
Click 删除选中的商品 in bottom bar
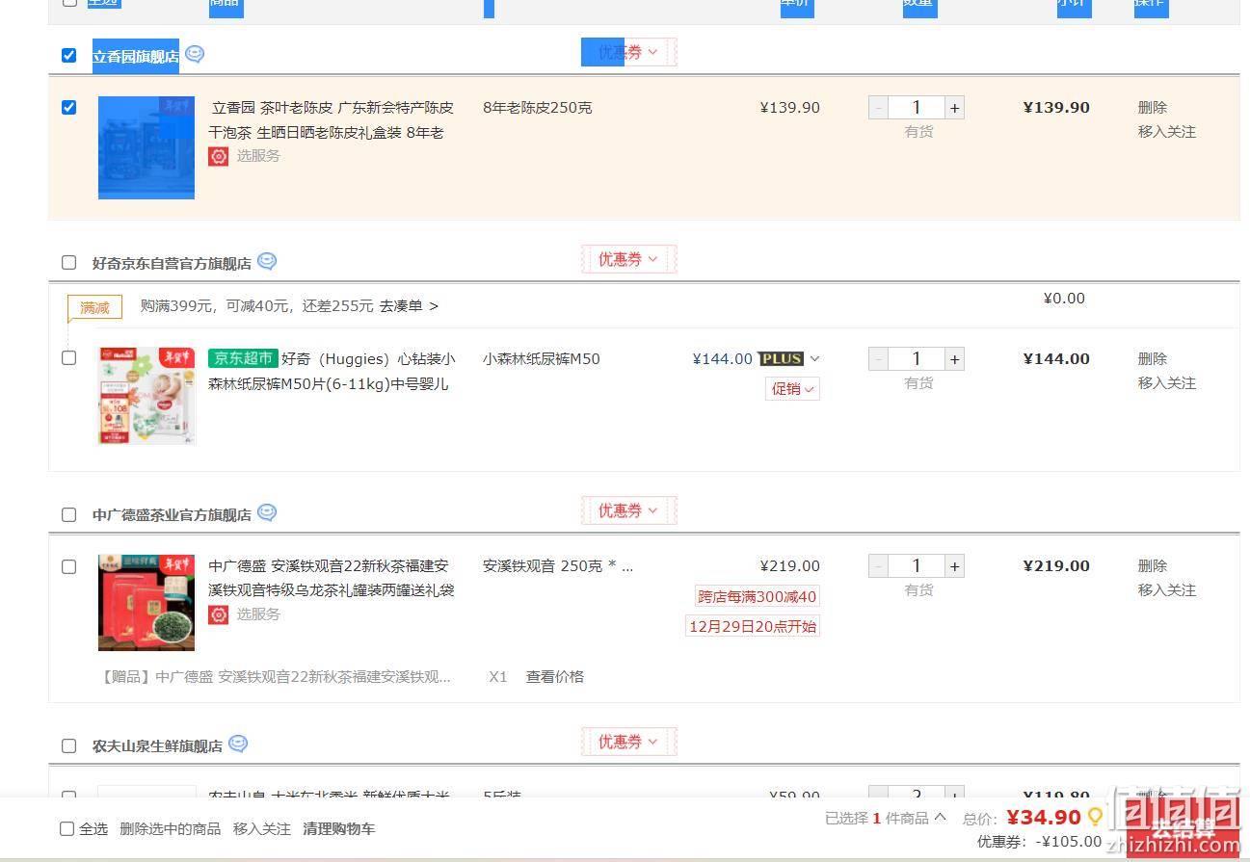click(170, 828)
